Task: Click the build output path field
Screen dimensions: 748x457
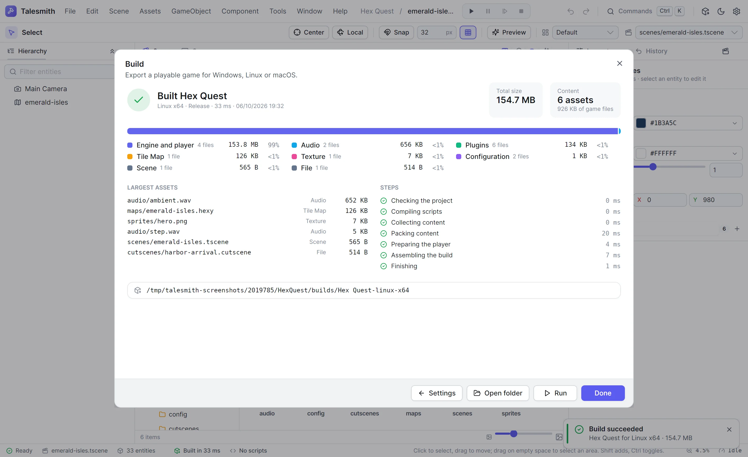Action: pos(374,290)
